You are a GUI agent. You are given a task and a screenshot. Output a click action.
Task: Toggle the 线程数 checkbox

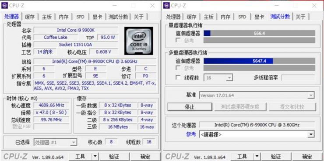[x=178, y=78]
